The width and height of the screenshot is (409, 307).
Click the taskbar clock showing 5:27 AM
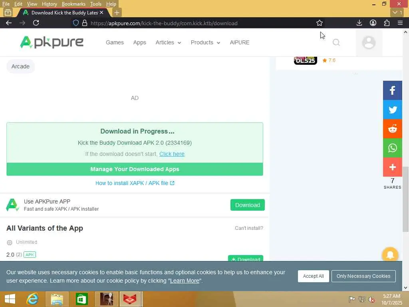pos(392,299)
